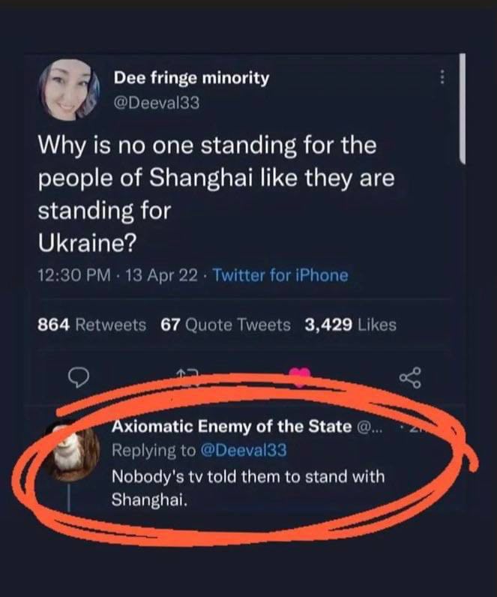Open Dee fringe minority's profile picture
This screenshot has height=597, width=497.
(68, 90)
